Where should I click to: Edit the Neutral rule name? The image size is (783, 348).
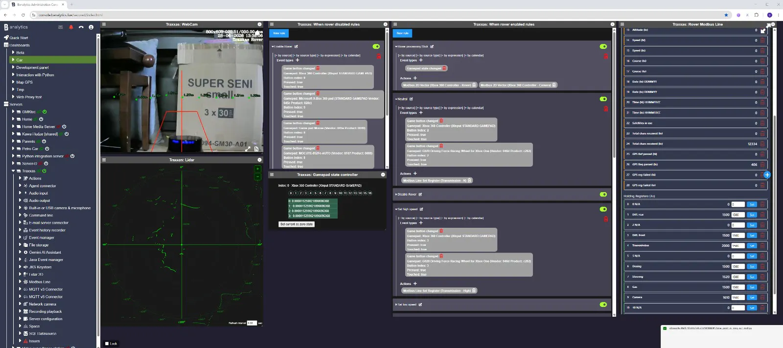click(411, 99)
